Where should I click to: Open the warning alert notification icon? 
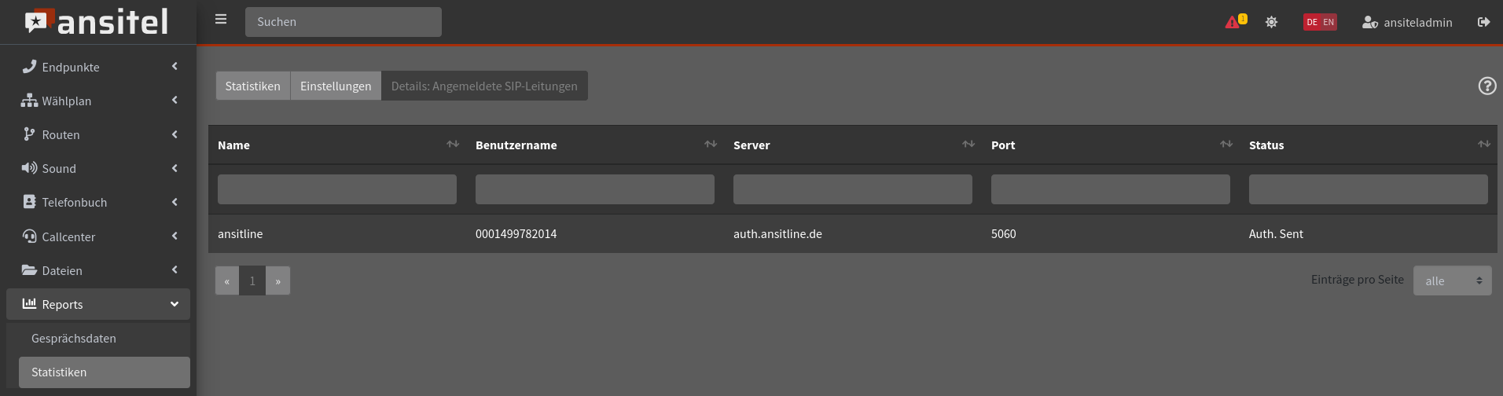(x=1234, y=22)
